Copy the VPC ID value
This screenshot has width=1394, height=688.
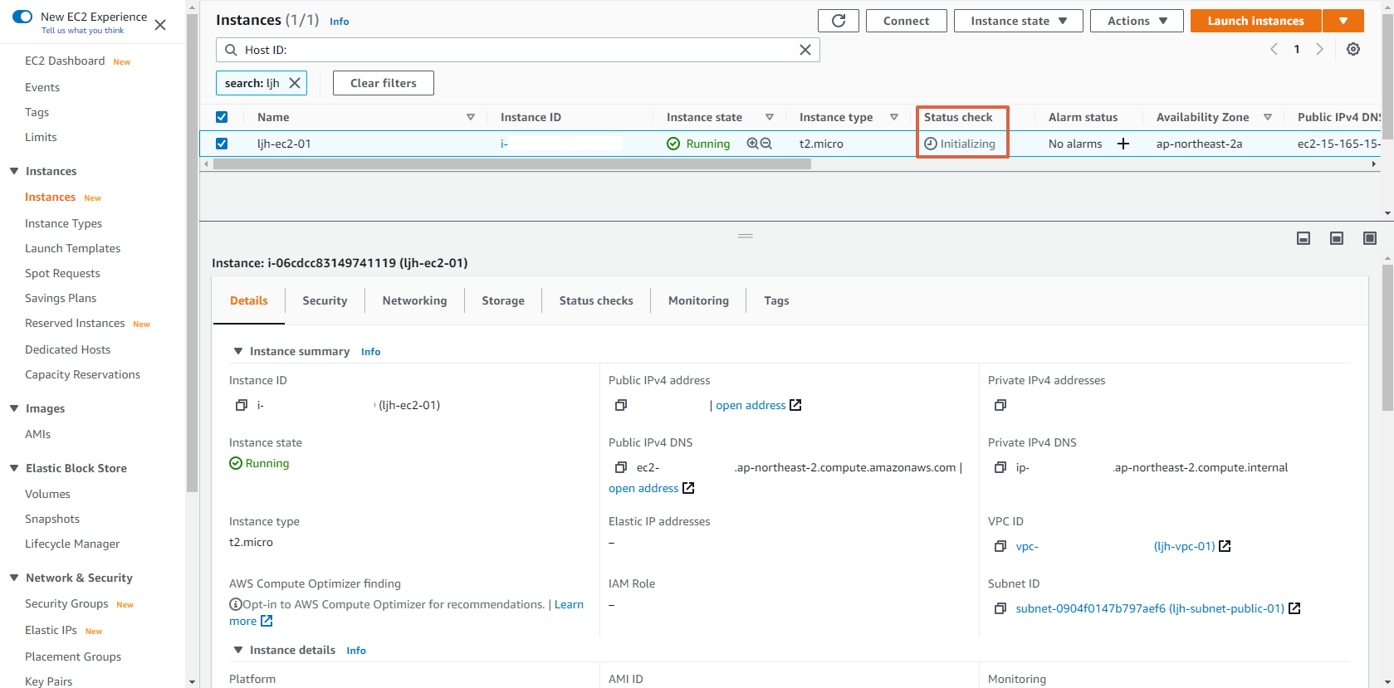tap(1000, 546)
